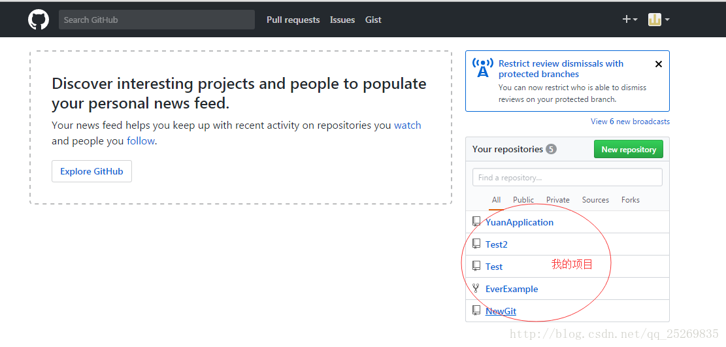Open the GitHub Octocat logo home

pyautogui.click(x=39, y=20)
